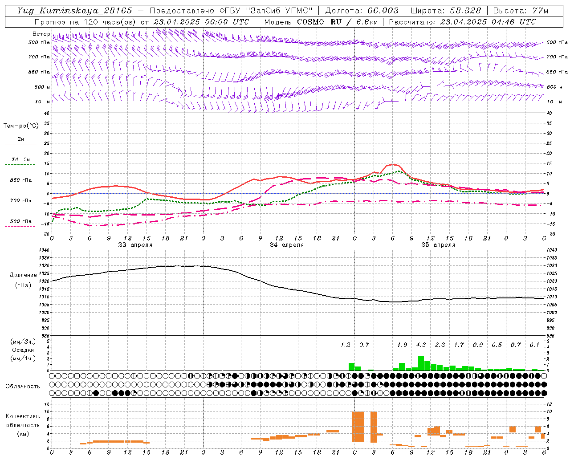This screenshot has height=456, width=570.
Task: Click the "Ветер" wind panel label
Action: coord(41,34)
